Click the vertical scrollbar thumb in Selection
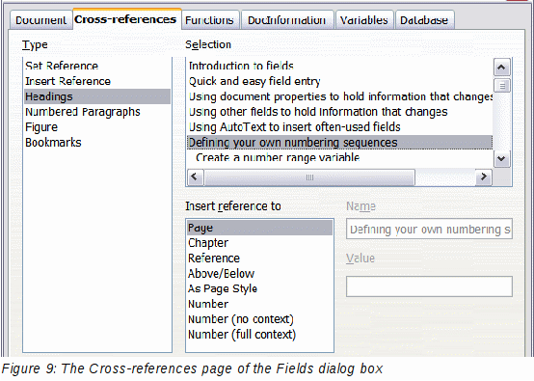This screenshot has height=381, width=534. click(501, 86)
